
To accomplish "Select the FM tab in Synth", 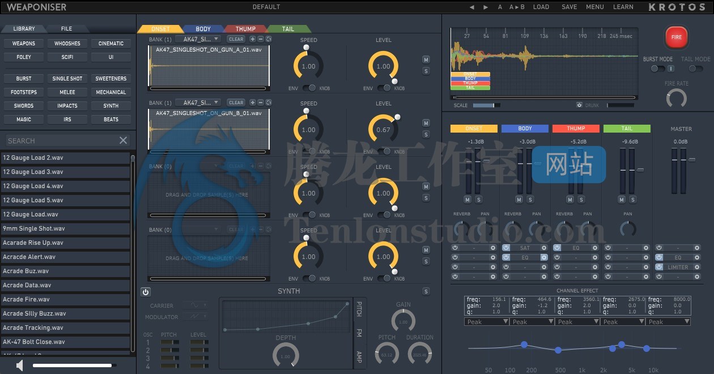I will coord(359,333).
